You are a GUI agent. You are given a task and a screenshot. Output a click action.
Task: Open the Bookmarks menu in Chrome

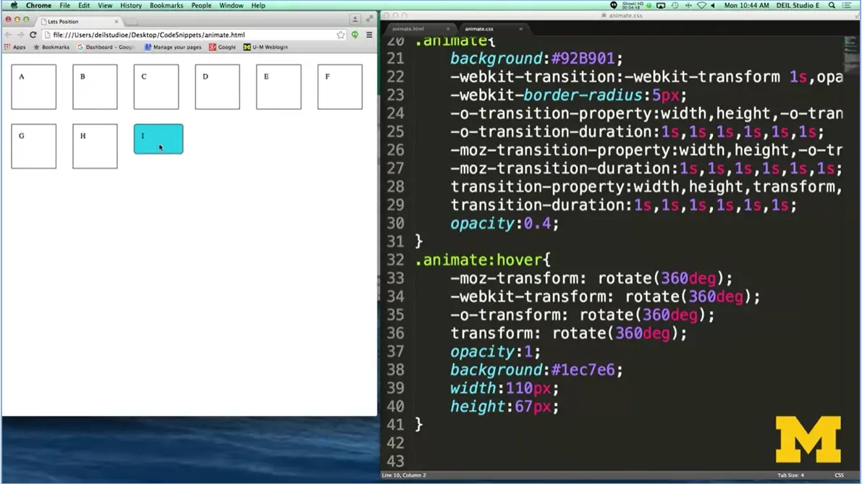tap(166, 5)
